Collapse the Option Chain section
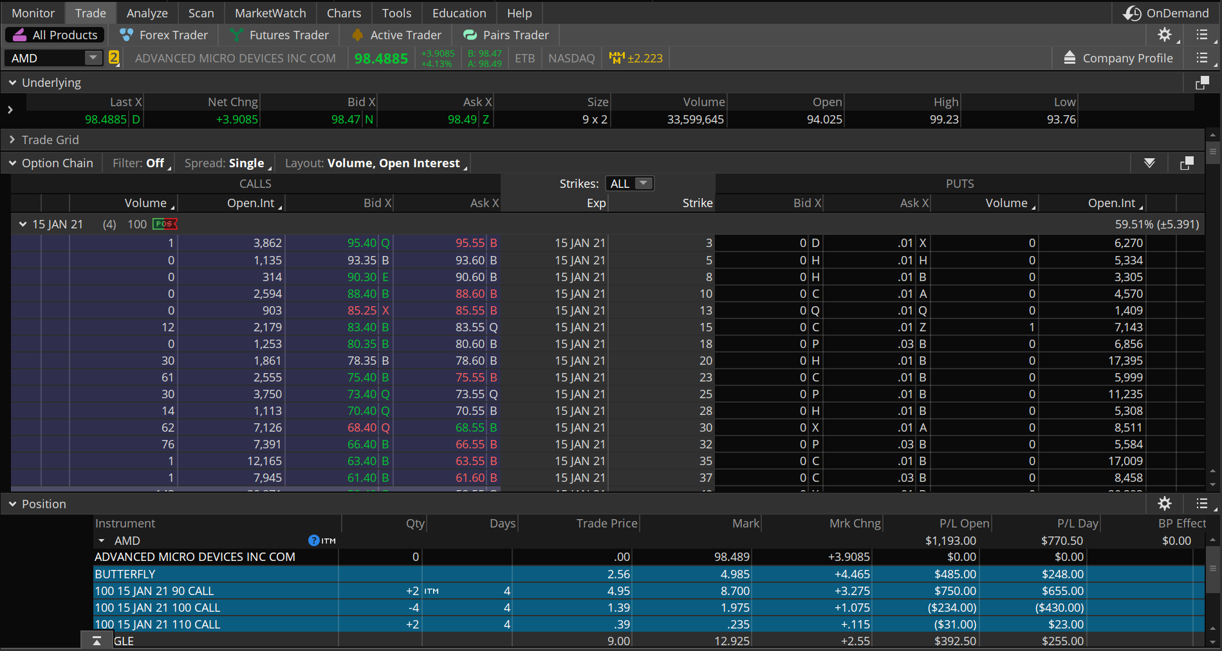The image size is (1222, 651). point(12,163)
